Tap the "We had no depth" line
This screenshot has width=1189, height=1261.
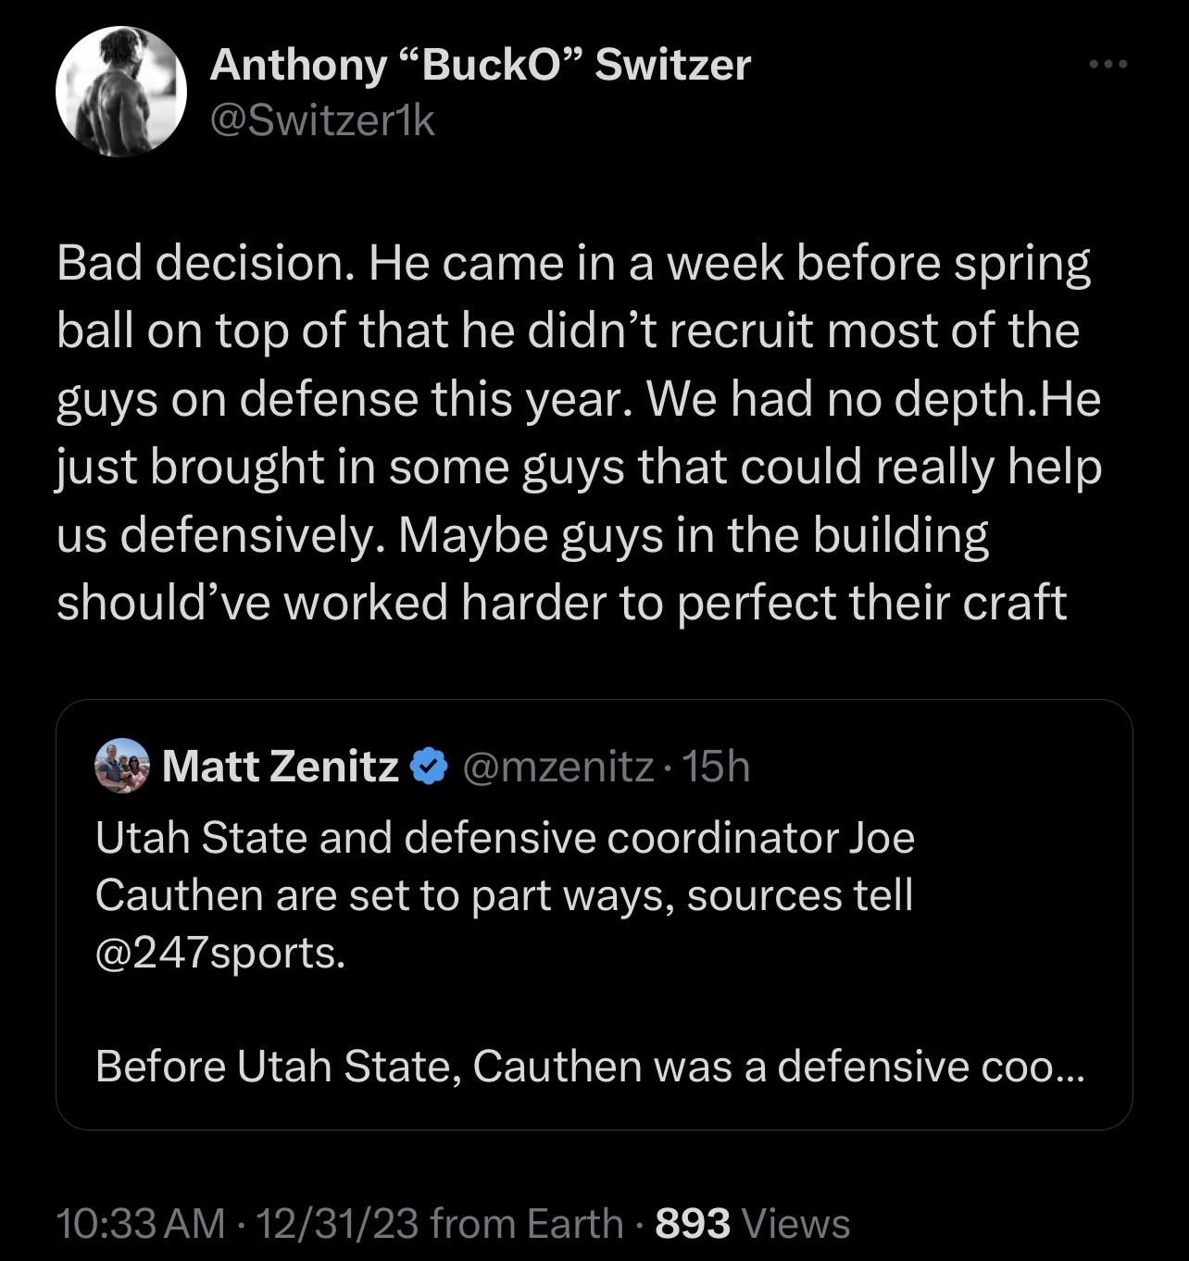click(843, 400)
